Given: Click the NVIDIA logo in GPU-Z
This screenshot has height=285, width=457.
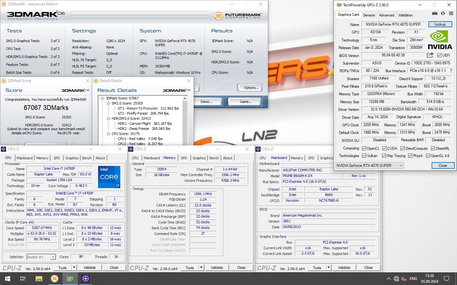Looking at the screenshot, I should tap(440, 40).
